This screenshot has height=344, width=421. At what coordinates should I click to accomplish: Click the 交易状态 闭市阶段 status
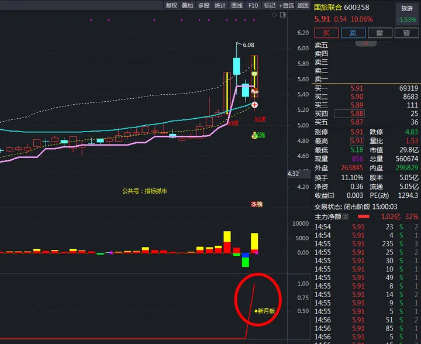click(x=356, y=207)
